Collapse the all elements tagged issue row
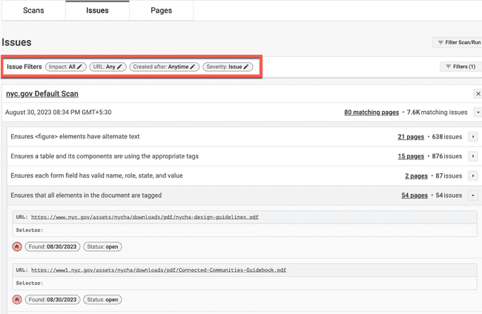The height and width of the screenshot is (314, 482). [x=473, y=196]
